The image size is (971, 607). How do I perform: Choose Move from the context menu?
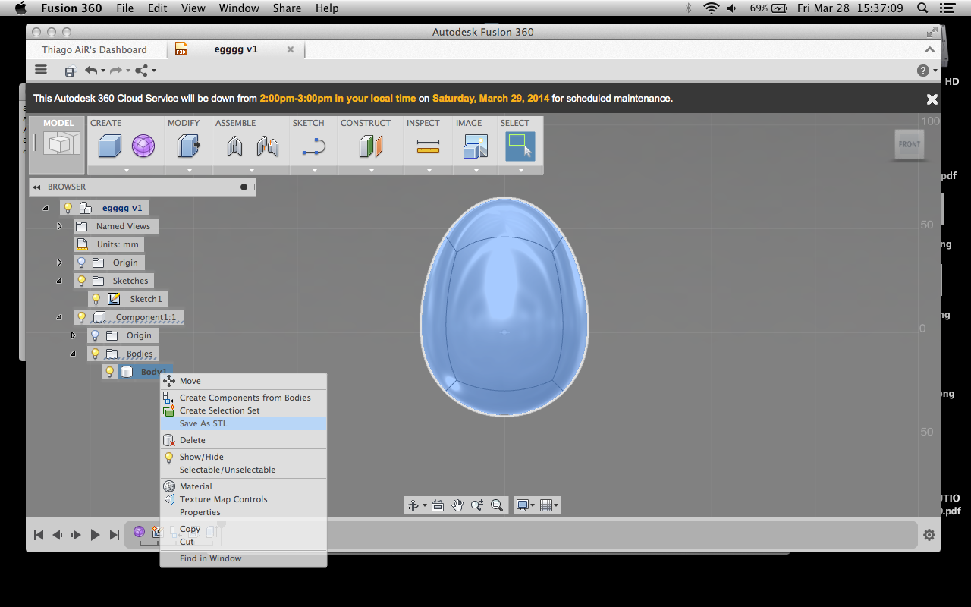click(244, 381)
